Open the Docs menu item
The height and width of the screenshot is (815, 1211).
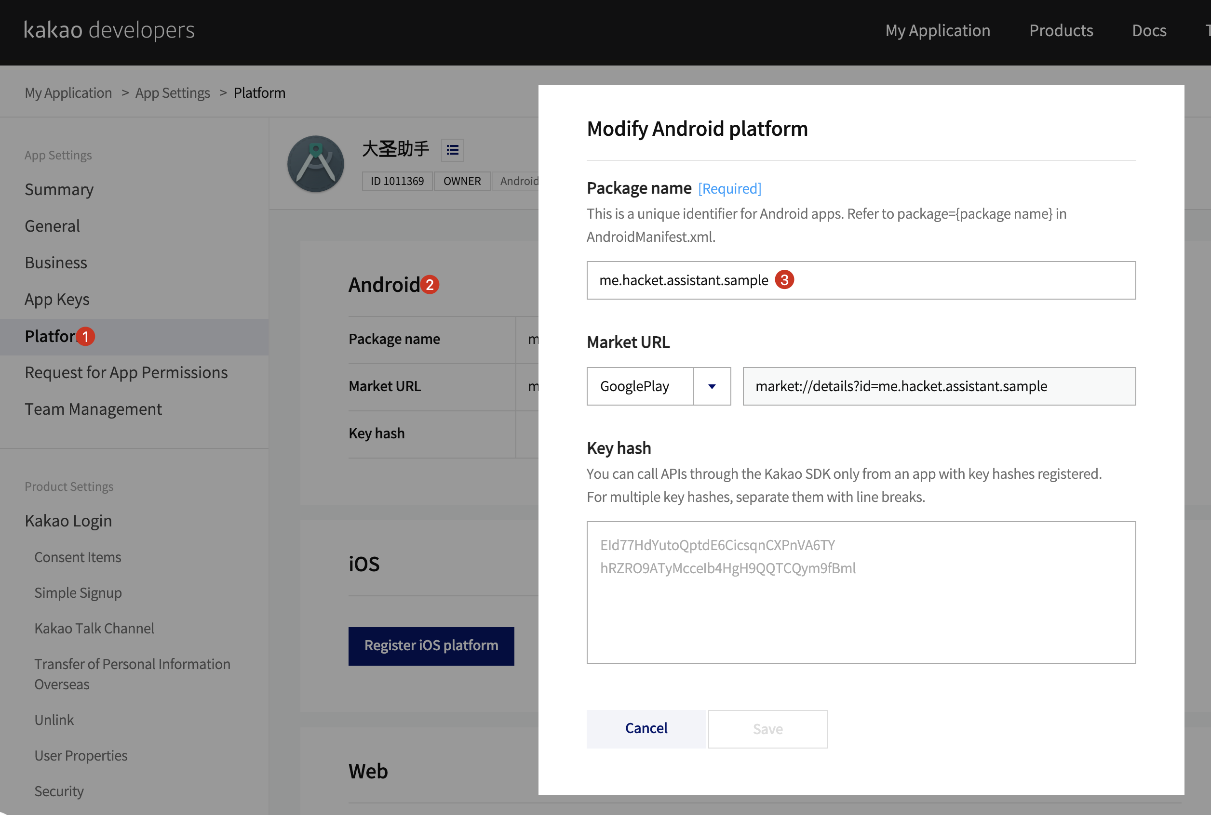coord(1149,31)
